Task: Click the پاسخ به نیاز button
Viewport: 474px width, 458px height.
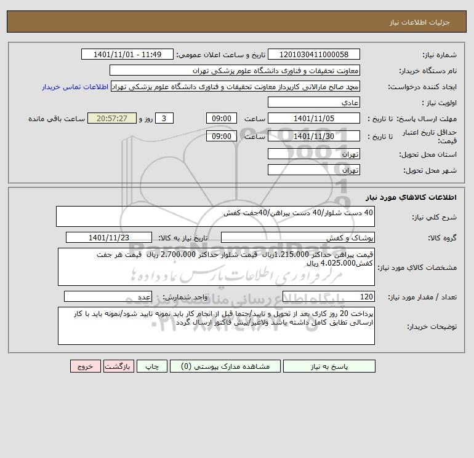Action: click(x=329, y=366)
